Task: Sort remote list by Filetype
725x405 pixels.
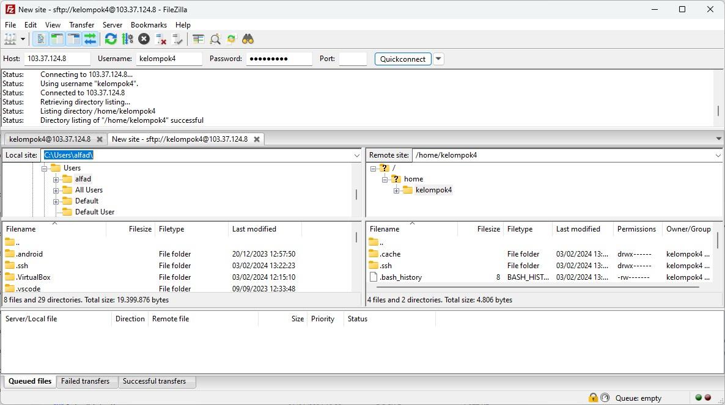Action: [x=528, y=229]
